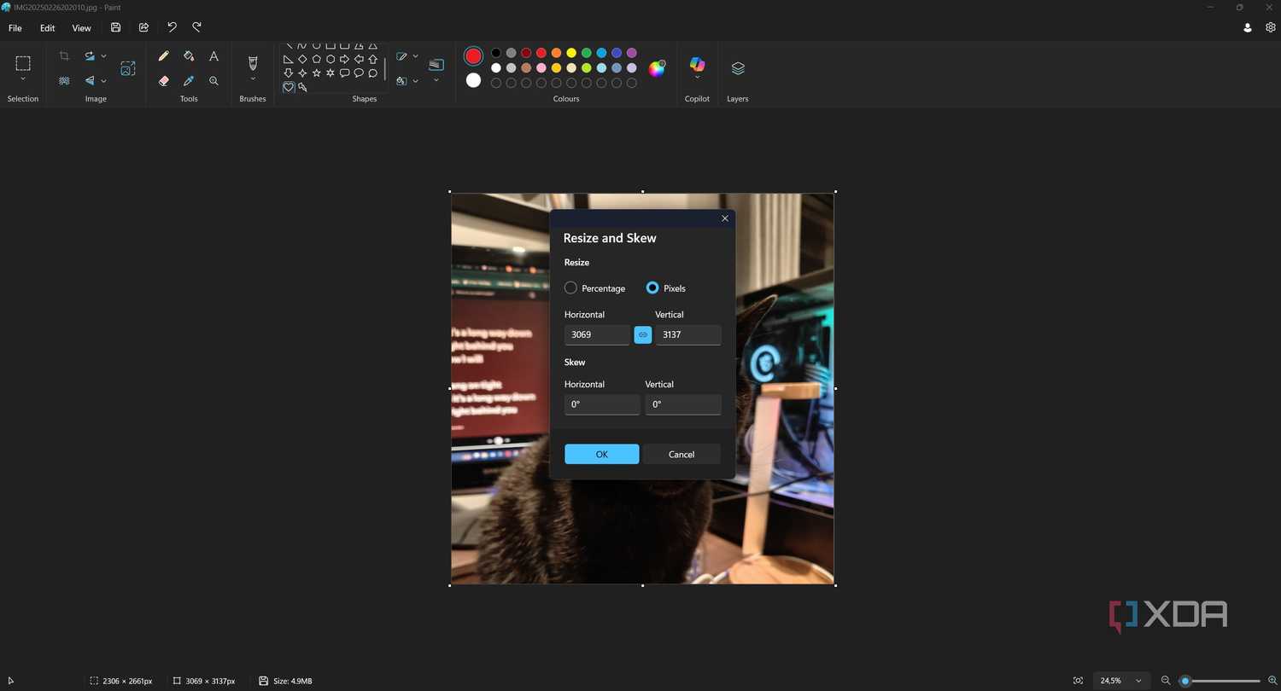Expand the shape Outline dropdown
The height and width of the screenshot is (691, 1281).
pyautogui.click(x=415, y=56)
